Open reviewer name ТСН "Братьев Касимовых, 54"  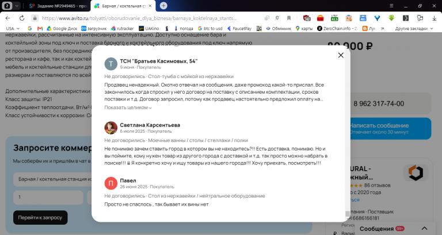pyautogui.click(x=159, y=61)
